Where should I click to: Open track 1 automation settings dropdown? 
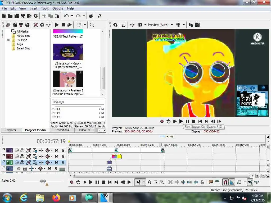[52, 150]
